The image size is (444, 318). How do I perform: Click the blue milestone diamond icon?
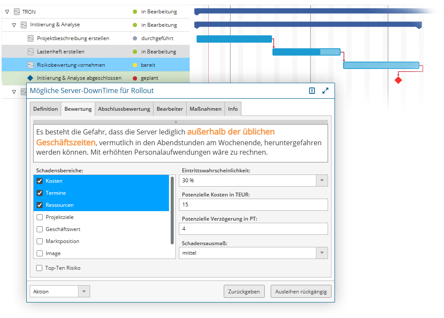(30, 78)
